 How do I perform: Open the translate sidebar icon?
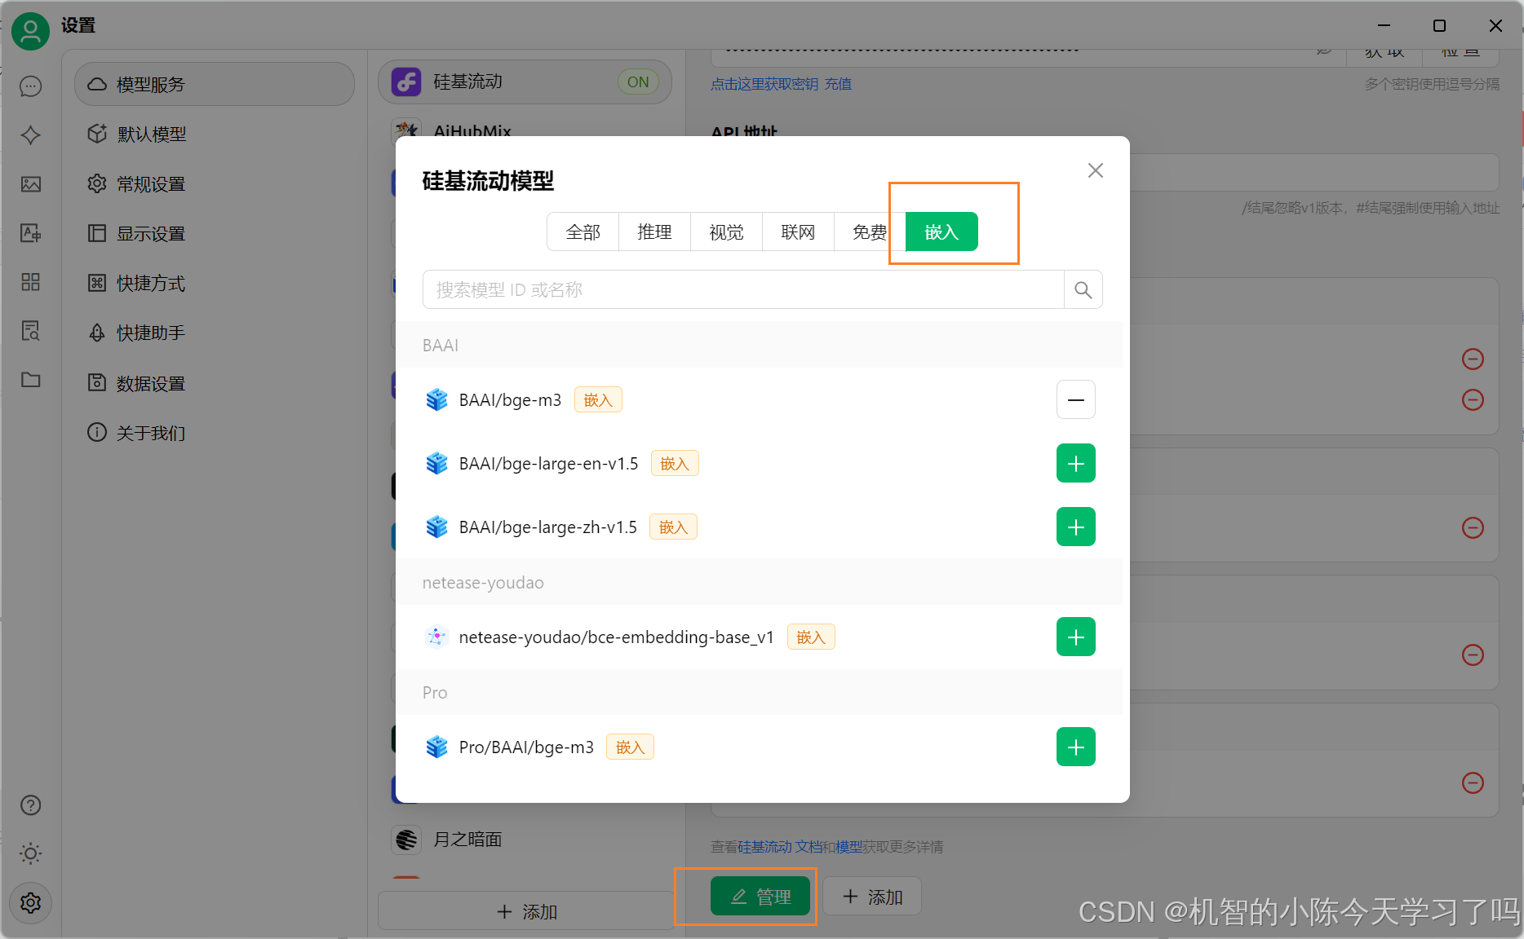(x=31, y=233)
